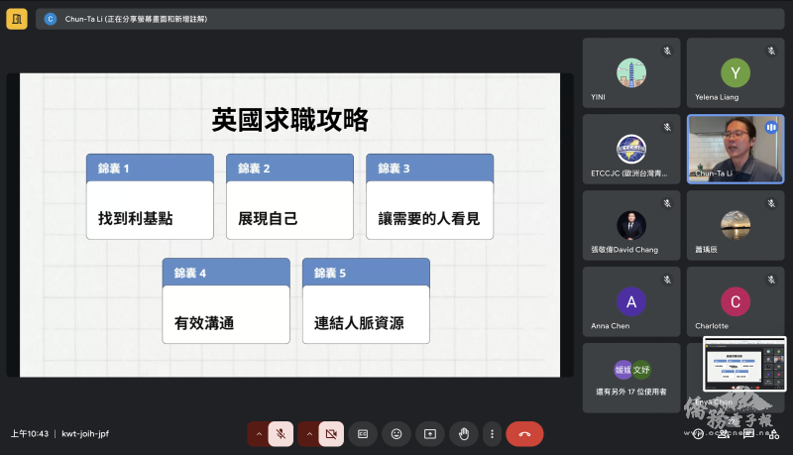Select 張敬偉David Chang participant tile
793x455 pixels.
pos(631,225)
